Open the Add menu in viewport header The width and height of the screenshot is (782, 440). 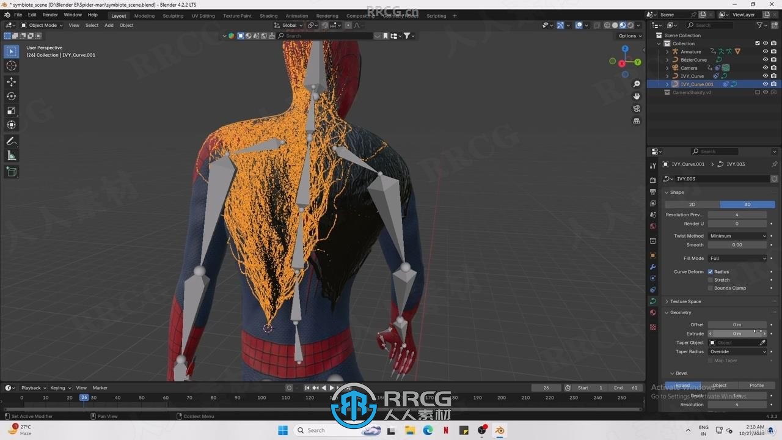point(109,25)
